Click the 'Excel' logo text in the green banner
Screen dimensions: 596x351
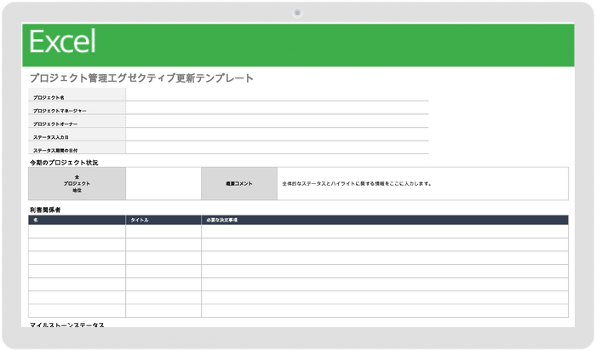pyautogui.click(x=62, y=42)
